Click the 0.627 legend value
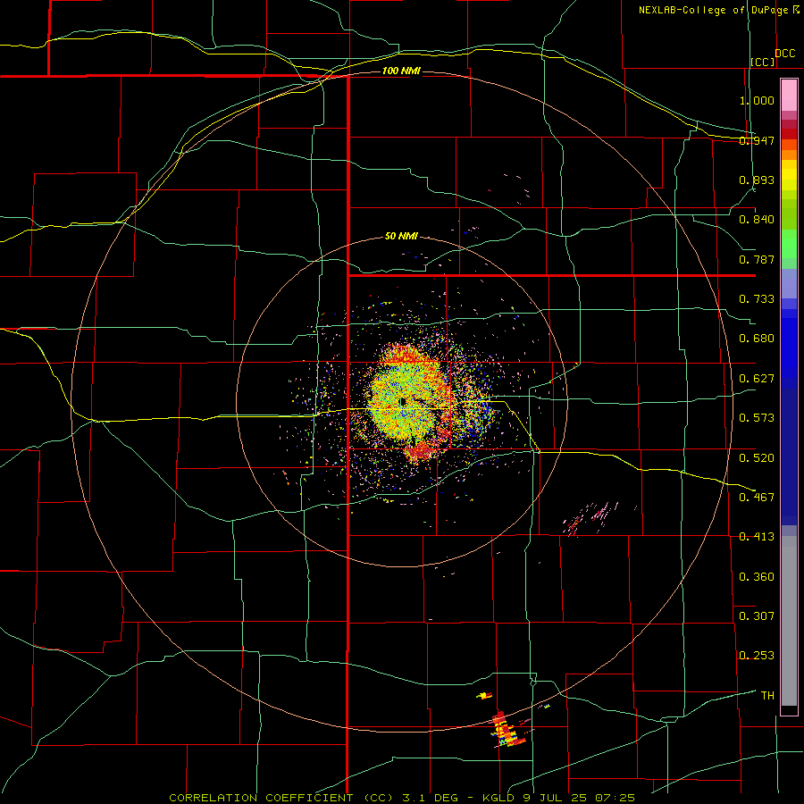Viewport: 804px width, 804px height. [x=757, y=379]
